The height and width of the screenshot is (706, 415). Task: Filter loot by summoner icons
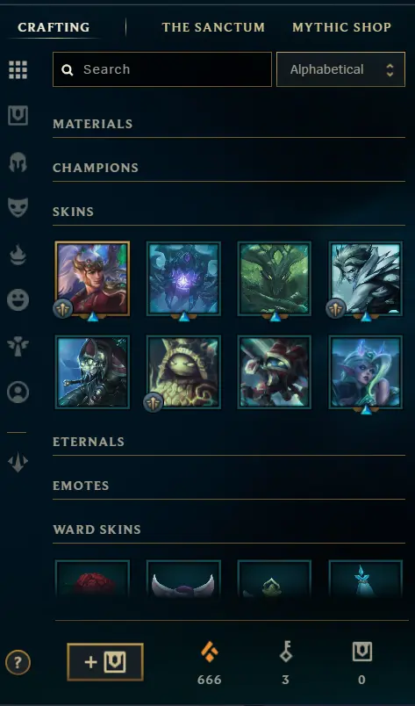click(x=18, y=393)
